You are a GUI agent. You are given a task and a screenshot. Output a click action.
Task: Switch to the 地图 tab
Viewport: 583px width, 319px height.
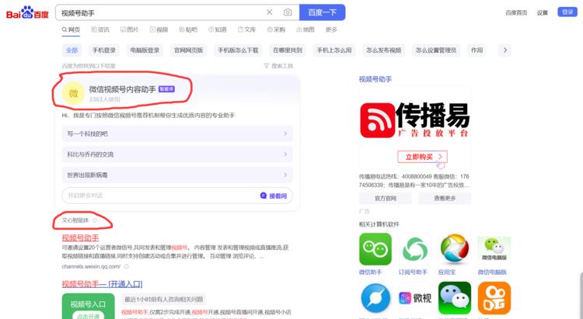[x=305, y=29]
